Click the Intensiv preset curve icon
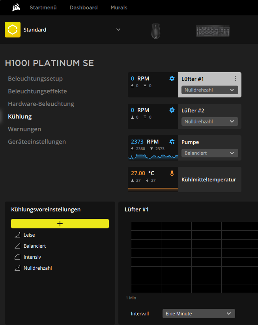Screen dimensions: 258x325 pyautogui.click(x=17, y=257)
